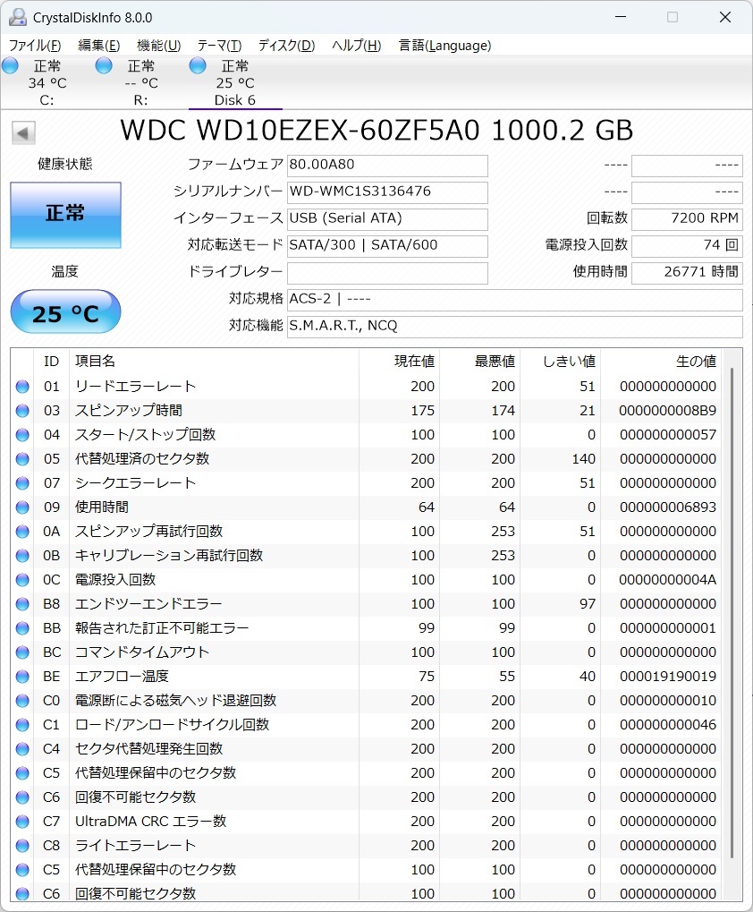Click the 最悪値 column header

(x=480, y=362)
